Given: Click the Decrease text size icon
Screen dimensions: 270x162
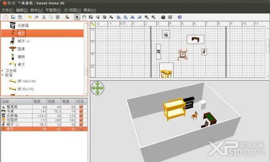Looking at the screenshot, I should pos(126,17).
